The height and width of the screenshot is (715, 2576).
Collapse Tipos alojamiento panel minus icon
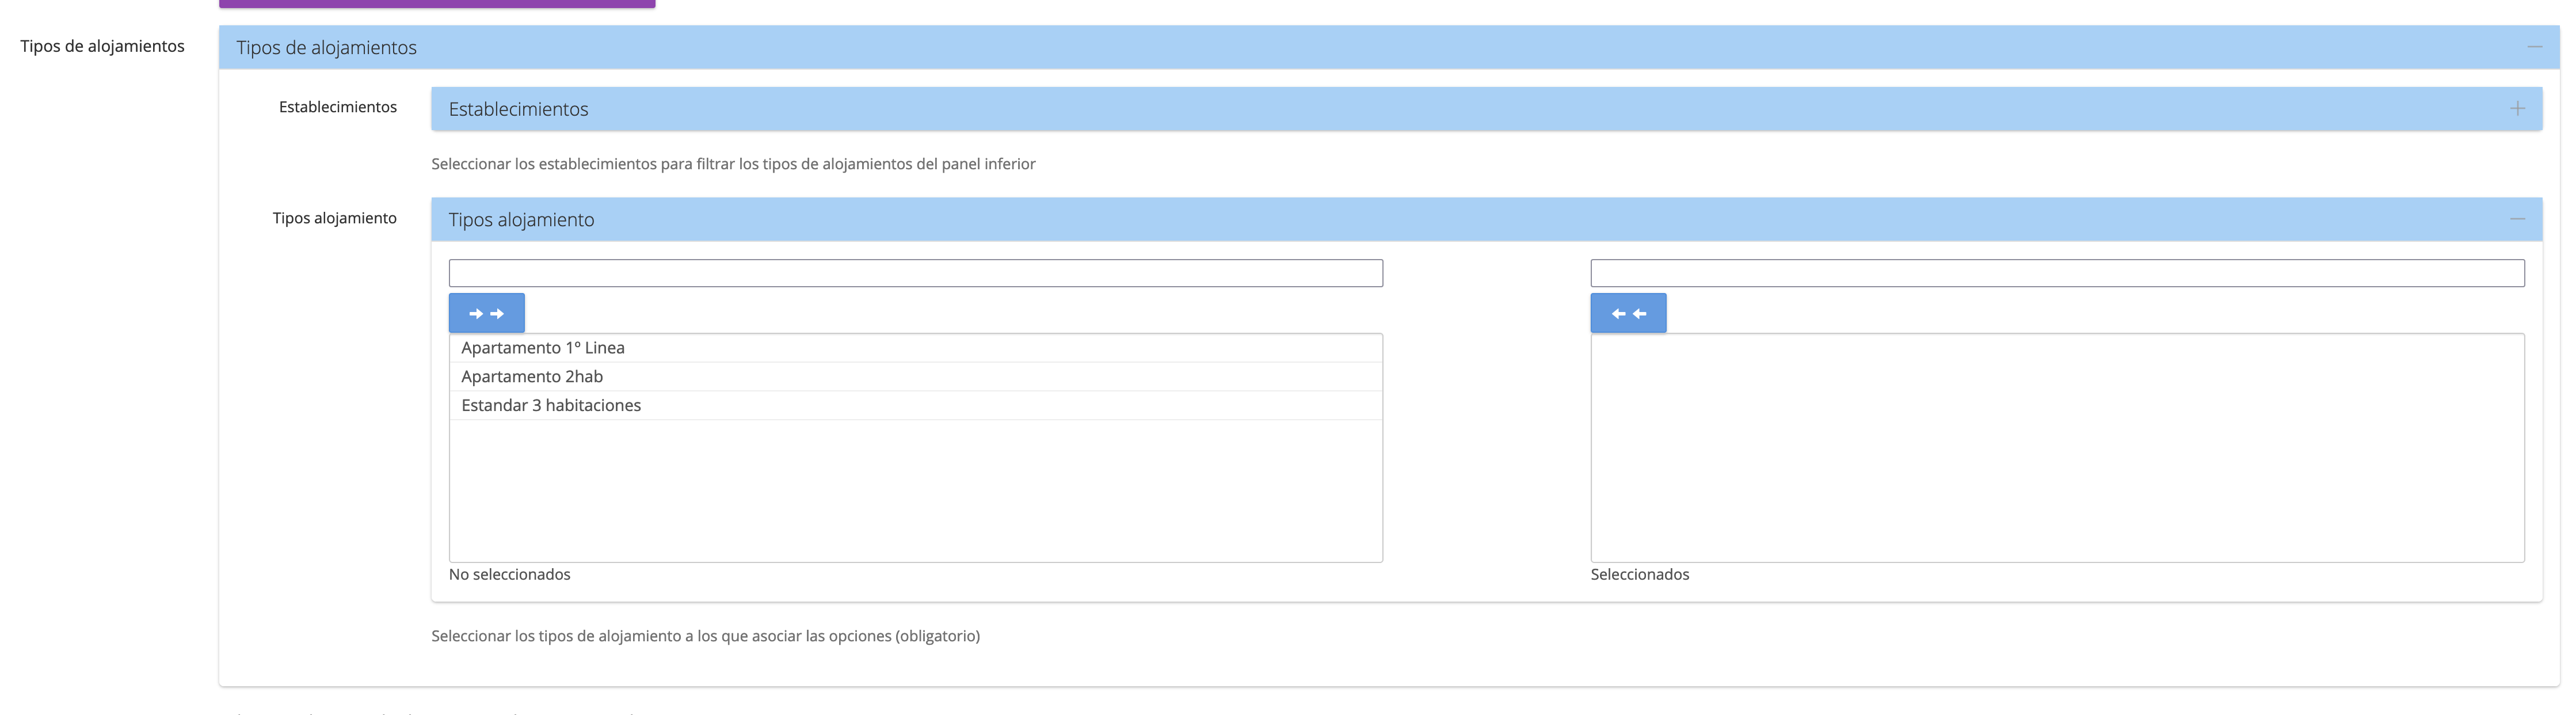tap(2517, 219)
